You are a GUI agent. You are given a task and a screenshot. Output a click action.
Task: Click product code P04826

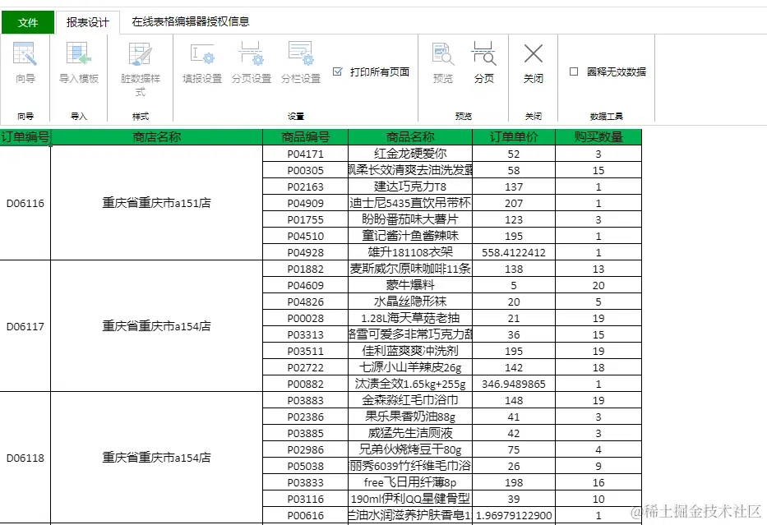(x=305, y=302)
